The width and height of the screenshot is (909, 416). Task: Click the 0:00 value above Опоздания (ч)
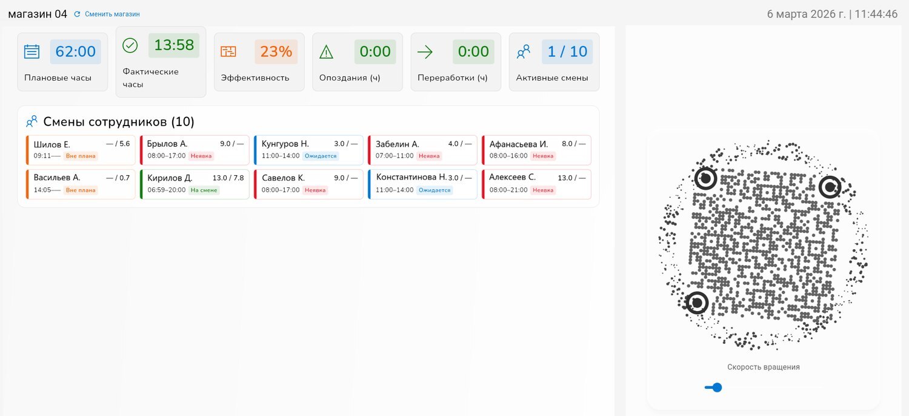click(x=375, y=52)
